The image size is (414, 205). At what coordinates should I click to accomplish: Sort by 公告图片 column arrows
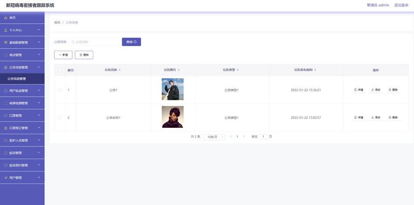[x=179, y=70]
